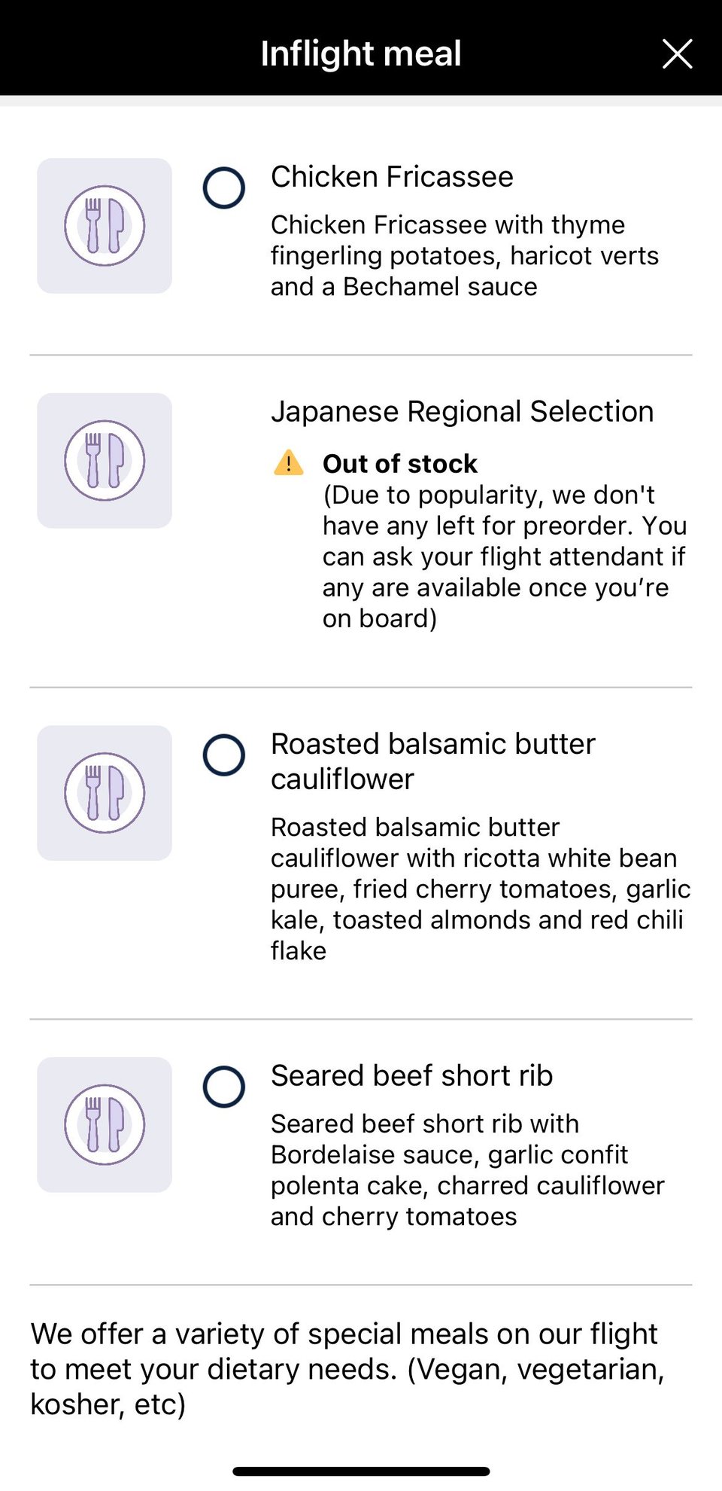Tap the Roasted balsamic butter cauliflower plate icon
This screenshot has width=722, height=1491.
click(105, 793)
